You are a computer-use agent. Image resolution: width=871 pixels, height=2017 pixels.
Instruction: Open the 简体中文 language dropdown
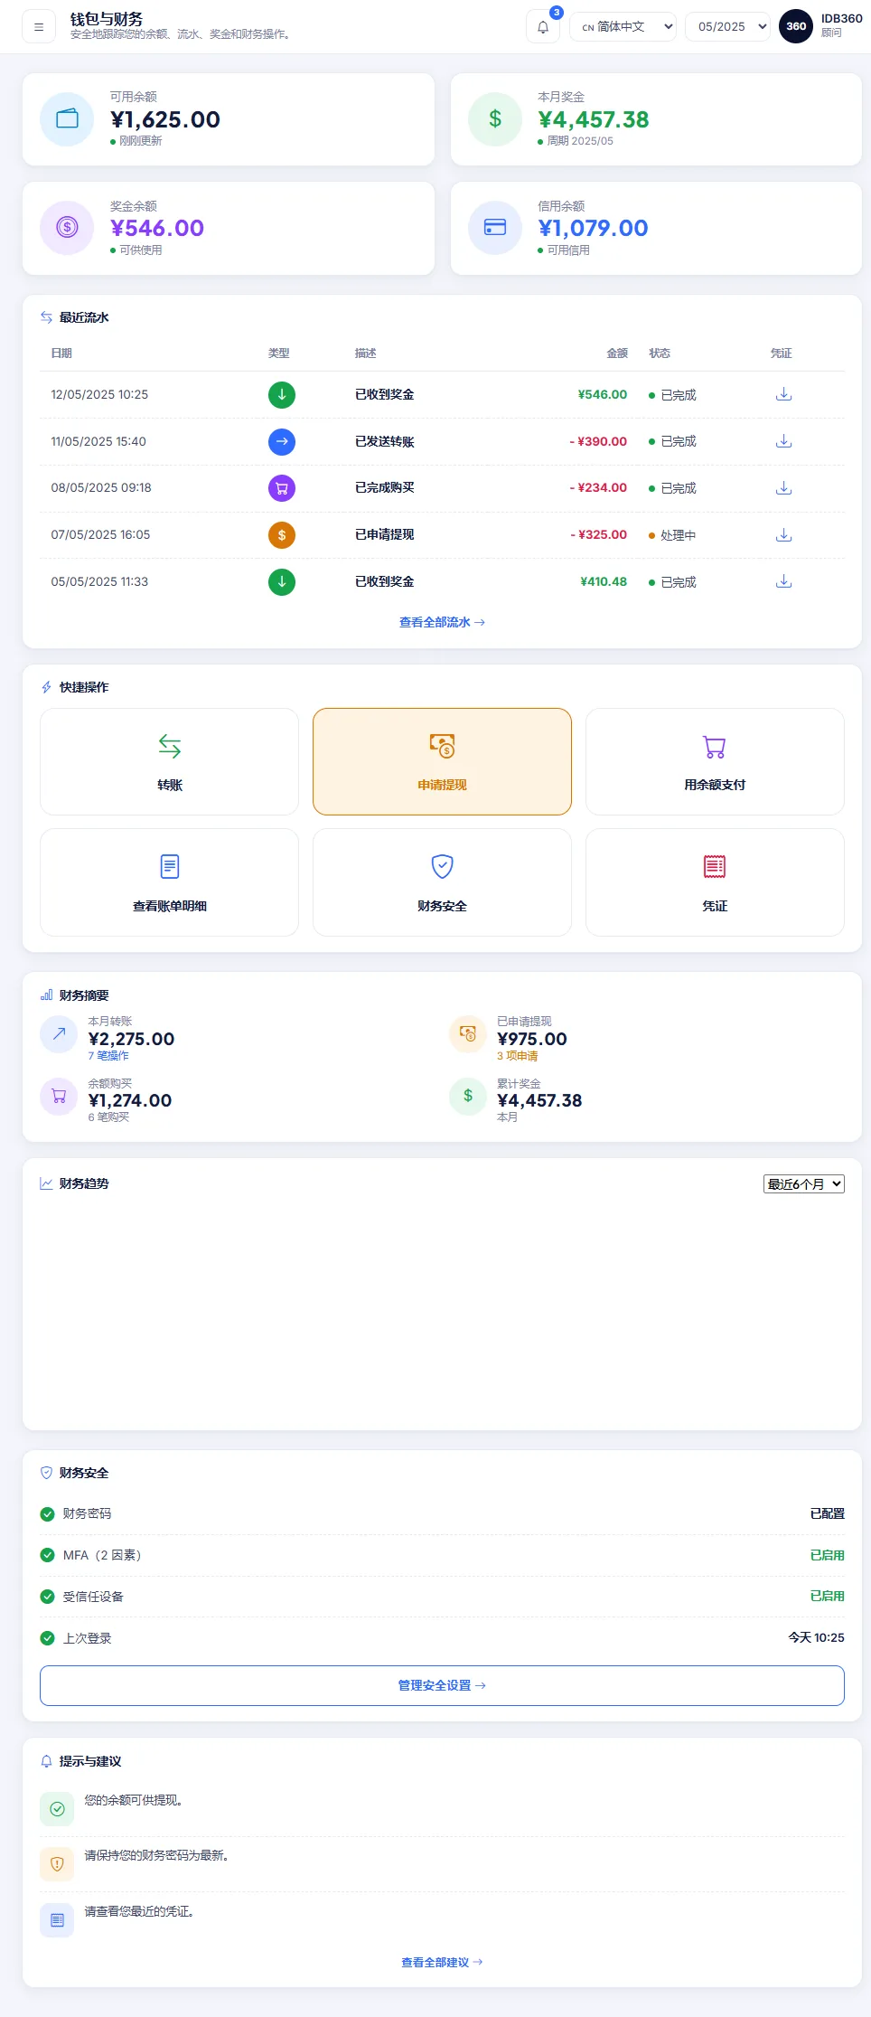pyautogui.click(x=623, y=26)
